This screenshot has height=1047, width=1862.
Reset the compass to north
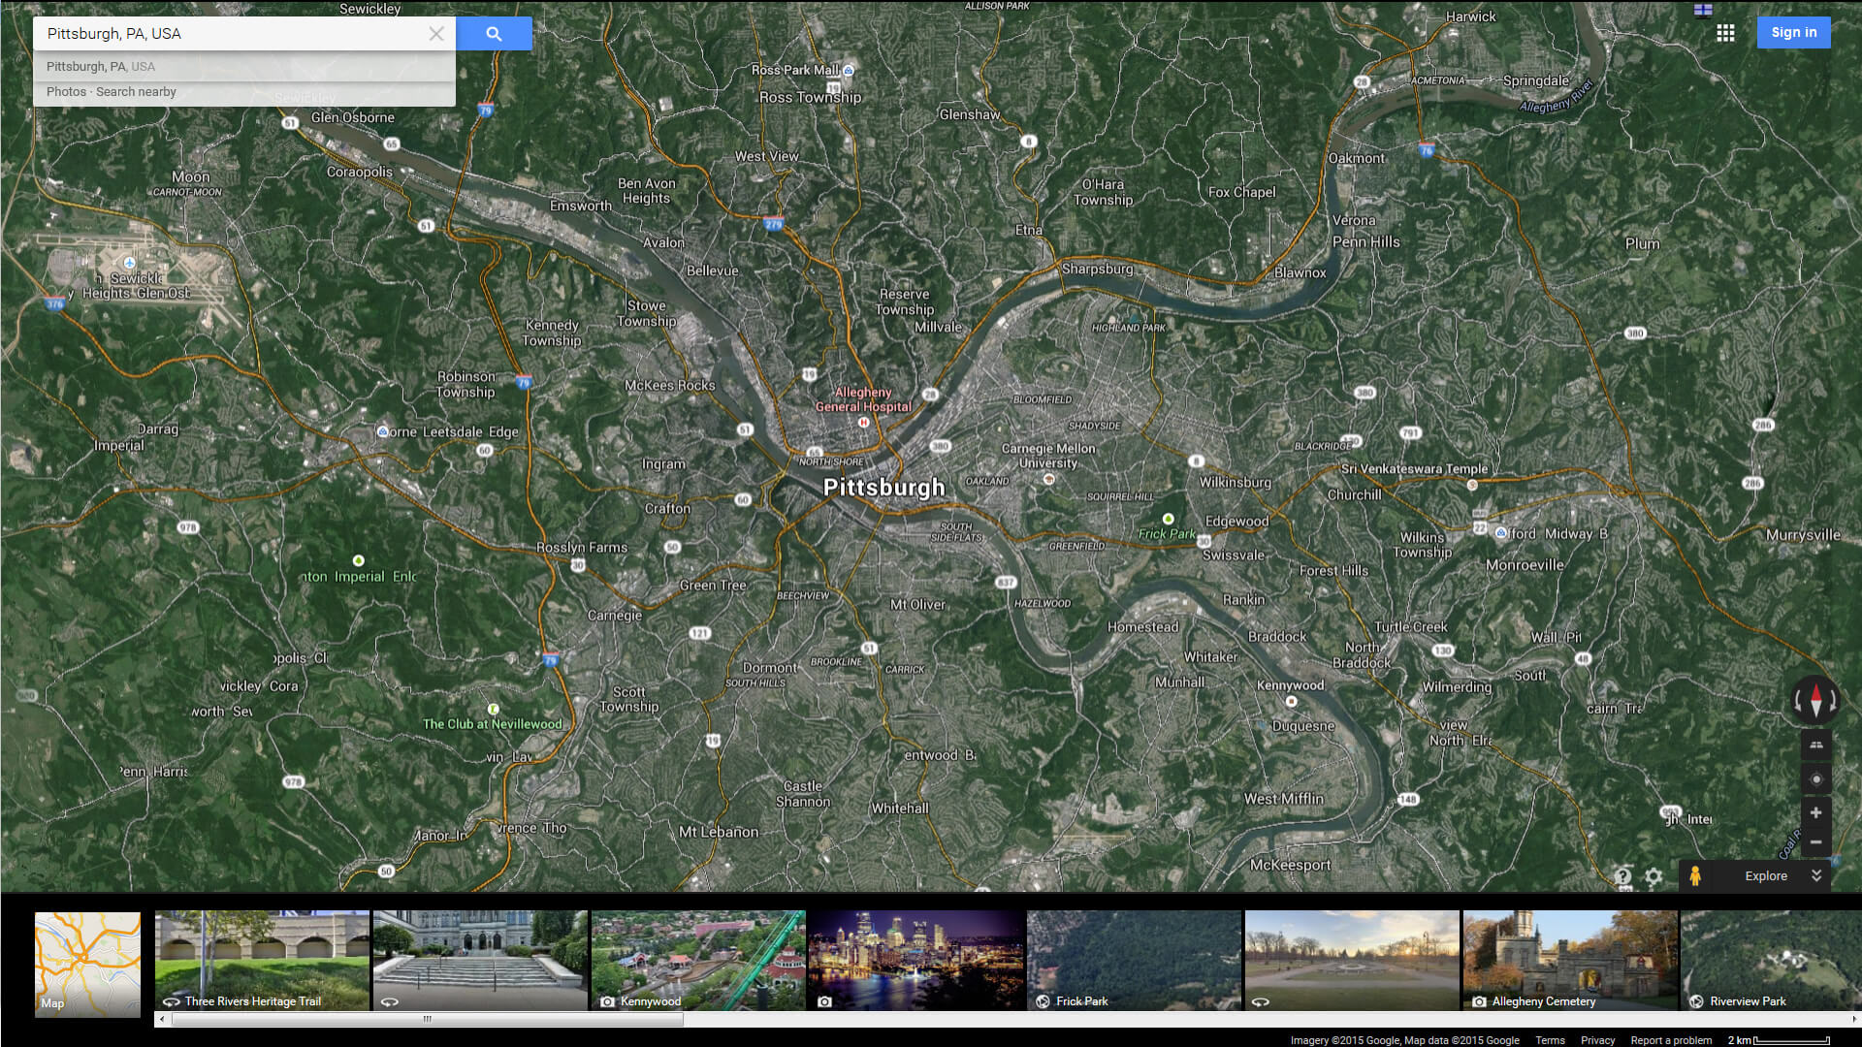tap(1815, 699)
